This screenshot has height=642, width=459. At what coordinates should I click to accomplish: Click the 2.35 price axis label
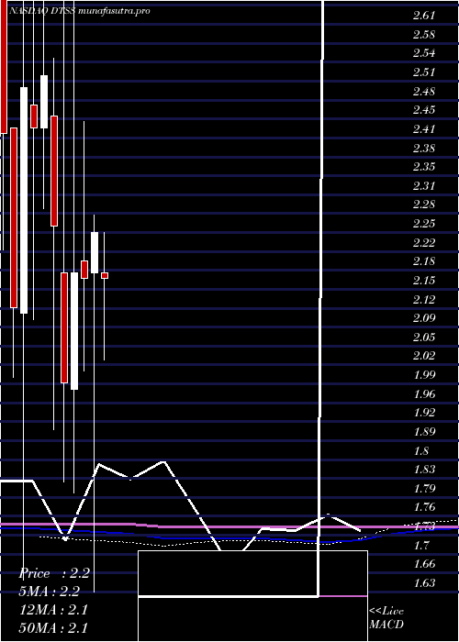(x=424, y=167)
